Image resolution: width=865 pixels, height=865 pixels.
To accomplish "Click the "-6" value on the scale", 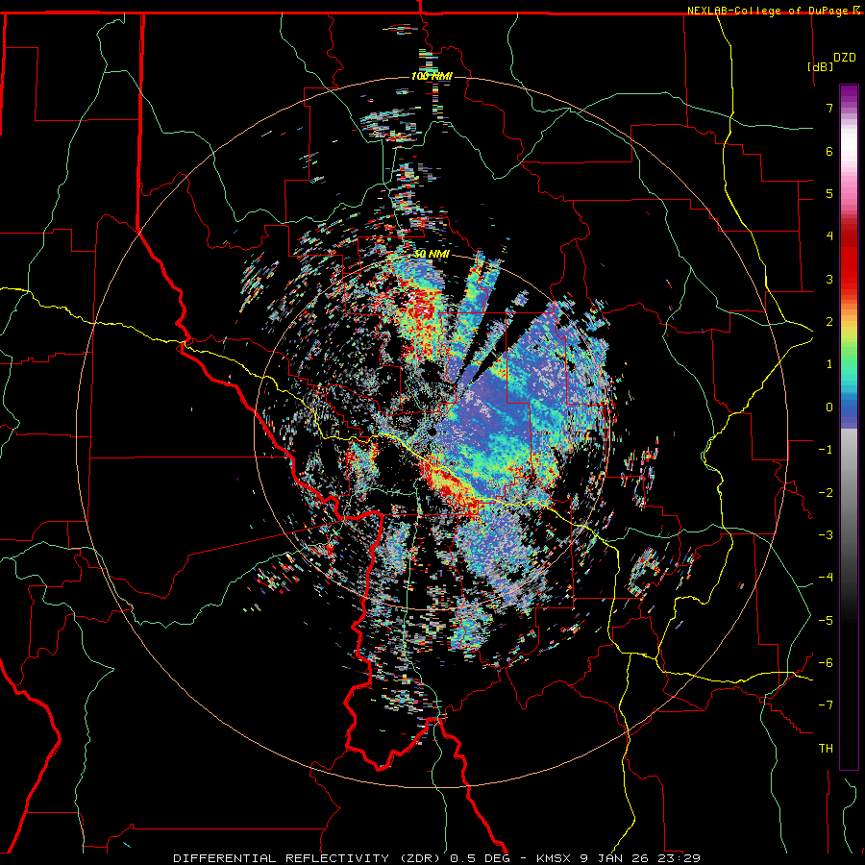I will click(826, 663).
